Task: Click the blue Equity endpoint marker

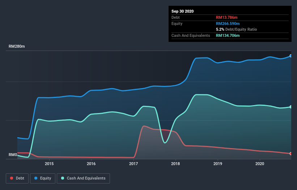Action: point(291,56)
